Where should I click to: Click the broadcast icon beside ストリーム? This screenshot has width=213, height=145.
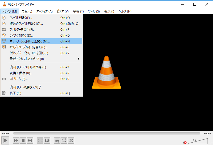click(4, 79)
